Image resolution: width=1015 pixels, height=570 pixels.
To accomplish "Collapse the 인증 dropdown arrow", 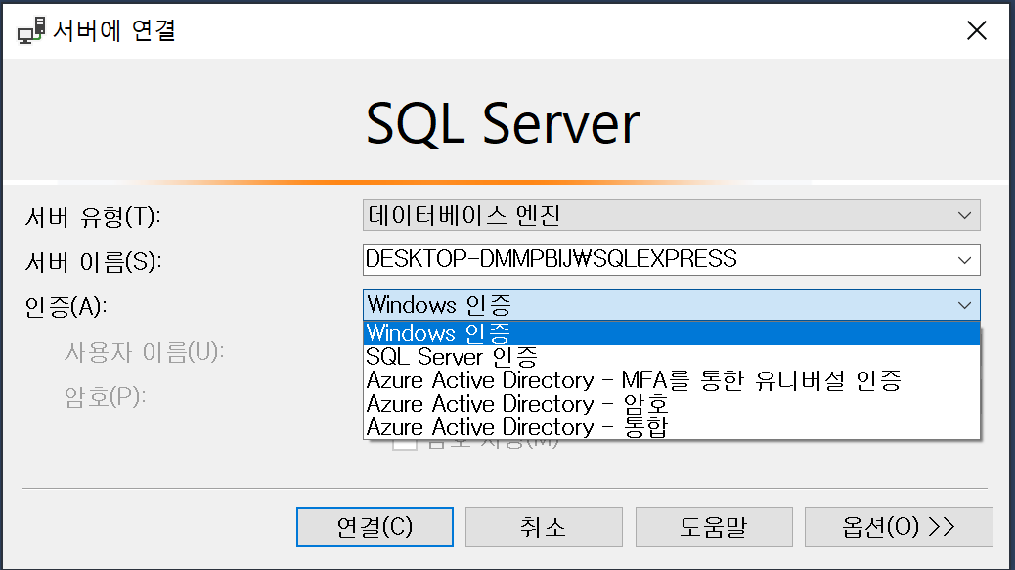I will click(964, 305).
